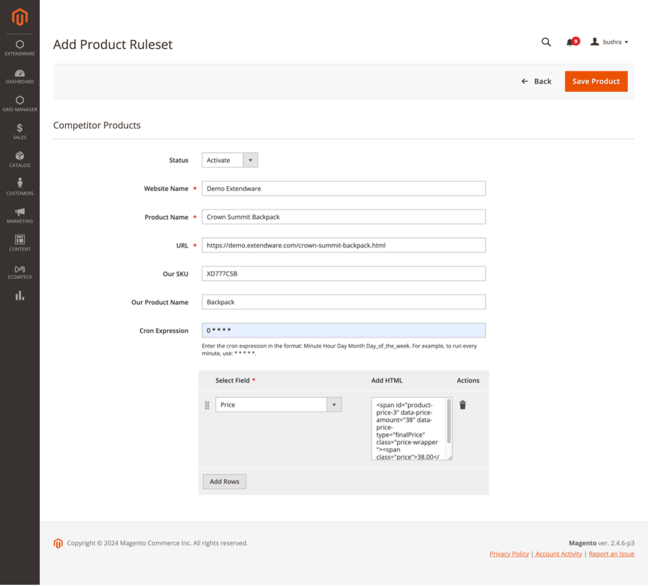Screen dimensions: 650x586
Task: Focus the Product Name input field
Action: coord(345,217)
